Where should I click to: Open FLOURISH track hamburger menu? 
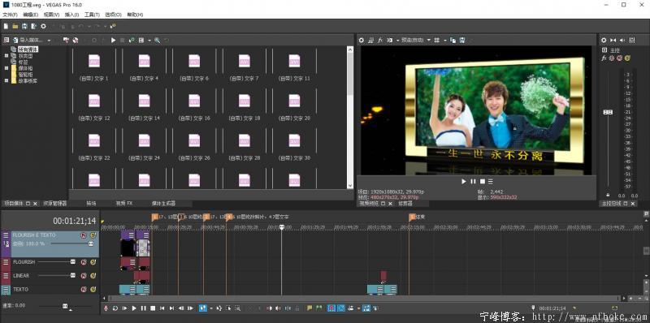[x=6, y=262]
